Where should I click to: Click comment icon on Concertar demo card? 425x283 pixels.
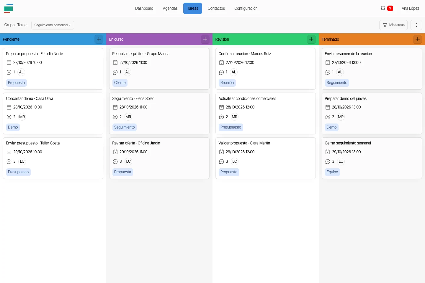(x=9, y=117)
